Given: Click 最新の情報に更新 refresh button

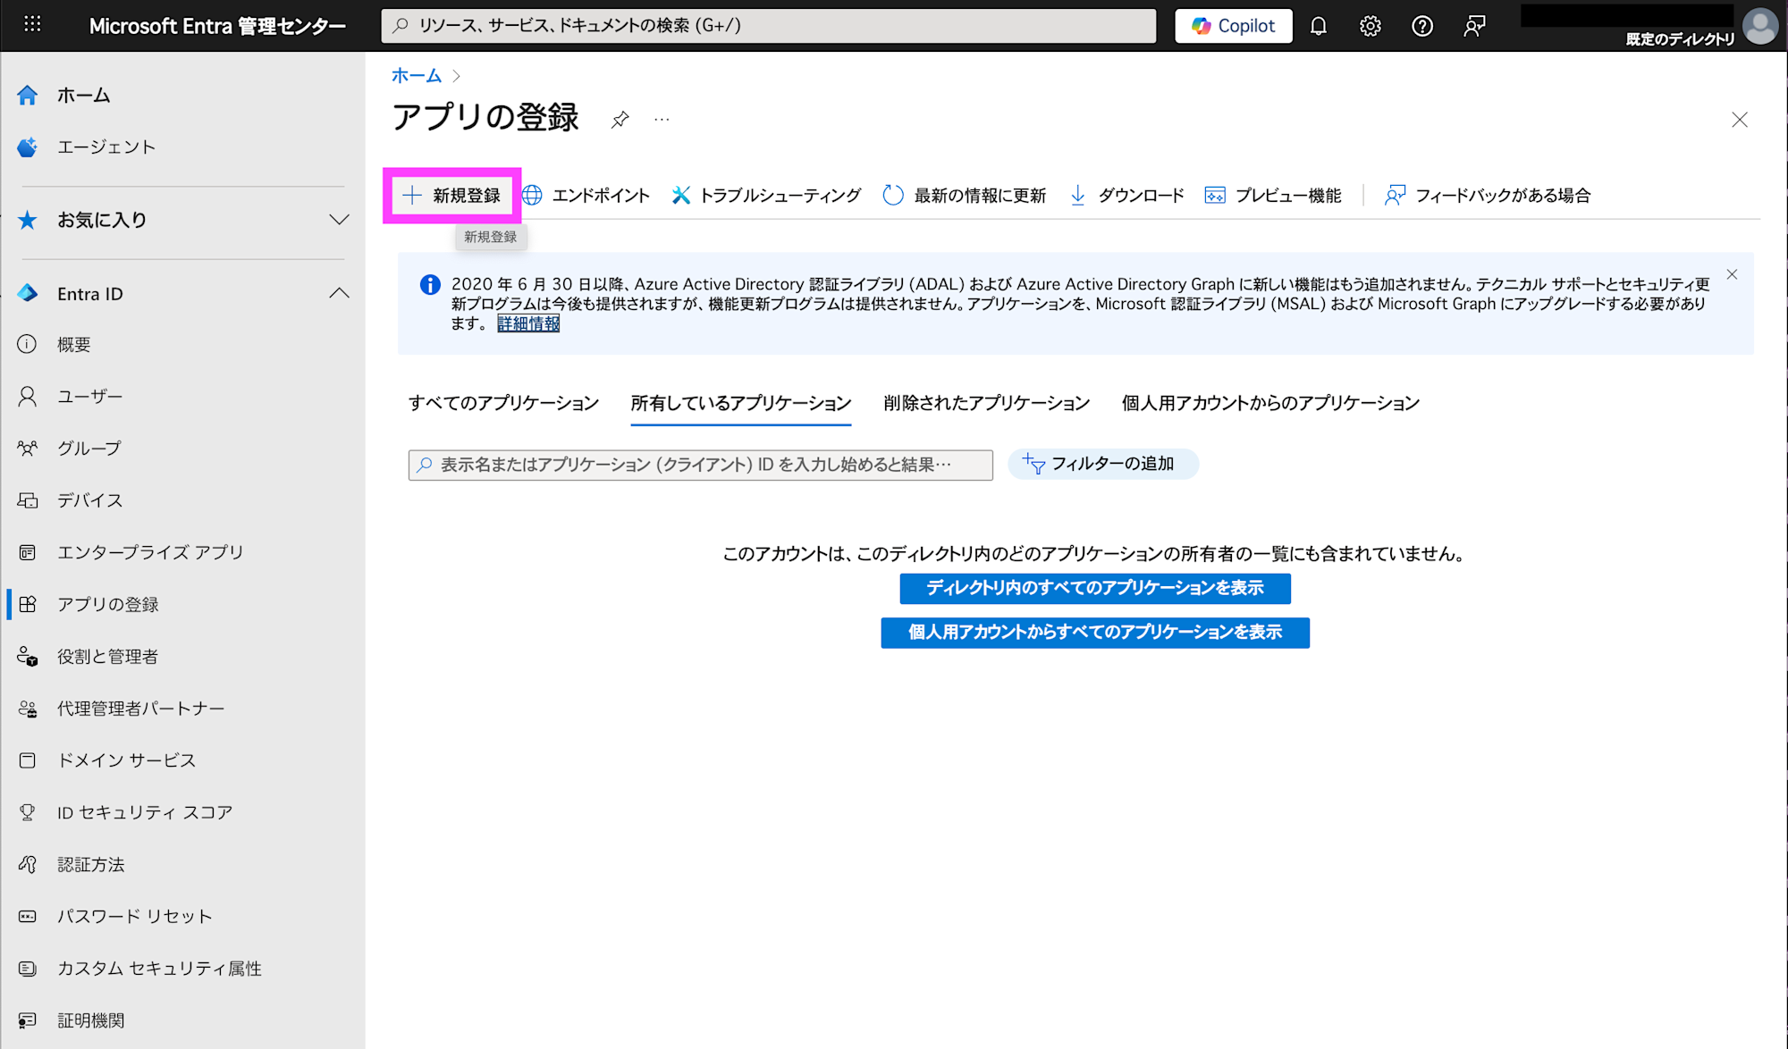Looking at the screenshot, I should pyautogui.click(x=964, y=196).
